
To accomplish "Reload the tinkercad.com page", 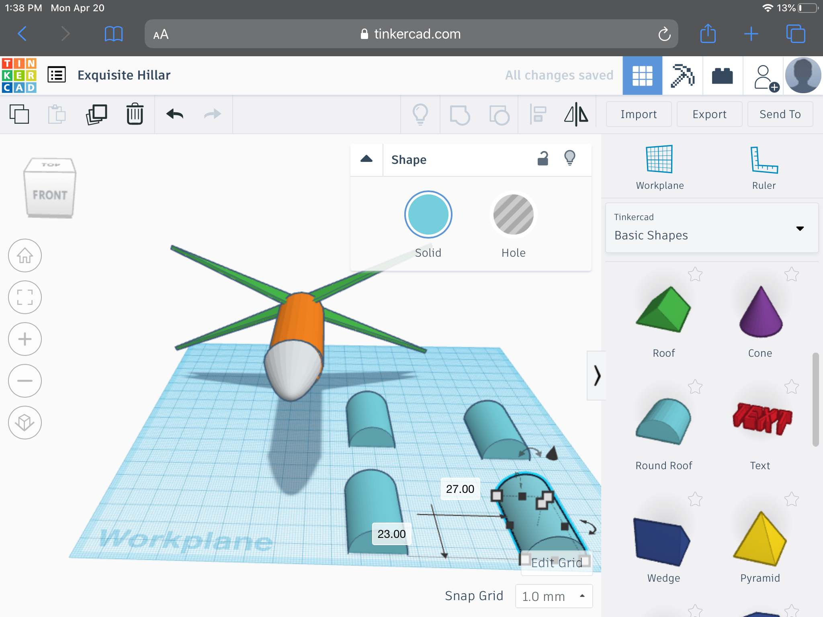I will pos(664,34).
